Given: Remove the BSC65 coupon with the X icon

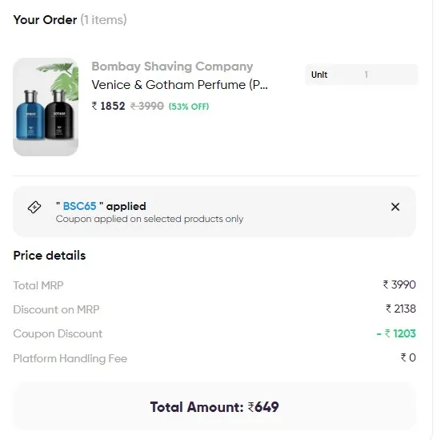Looking at the screenshot, I should tap(395, 207).
